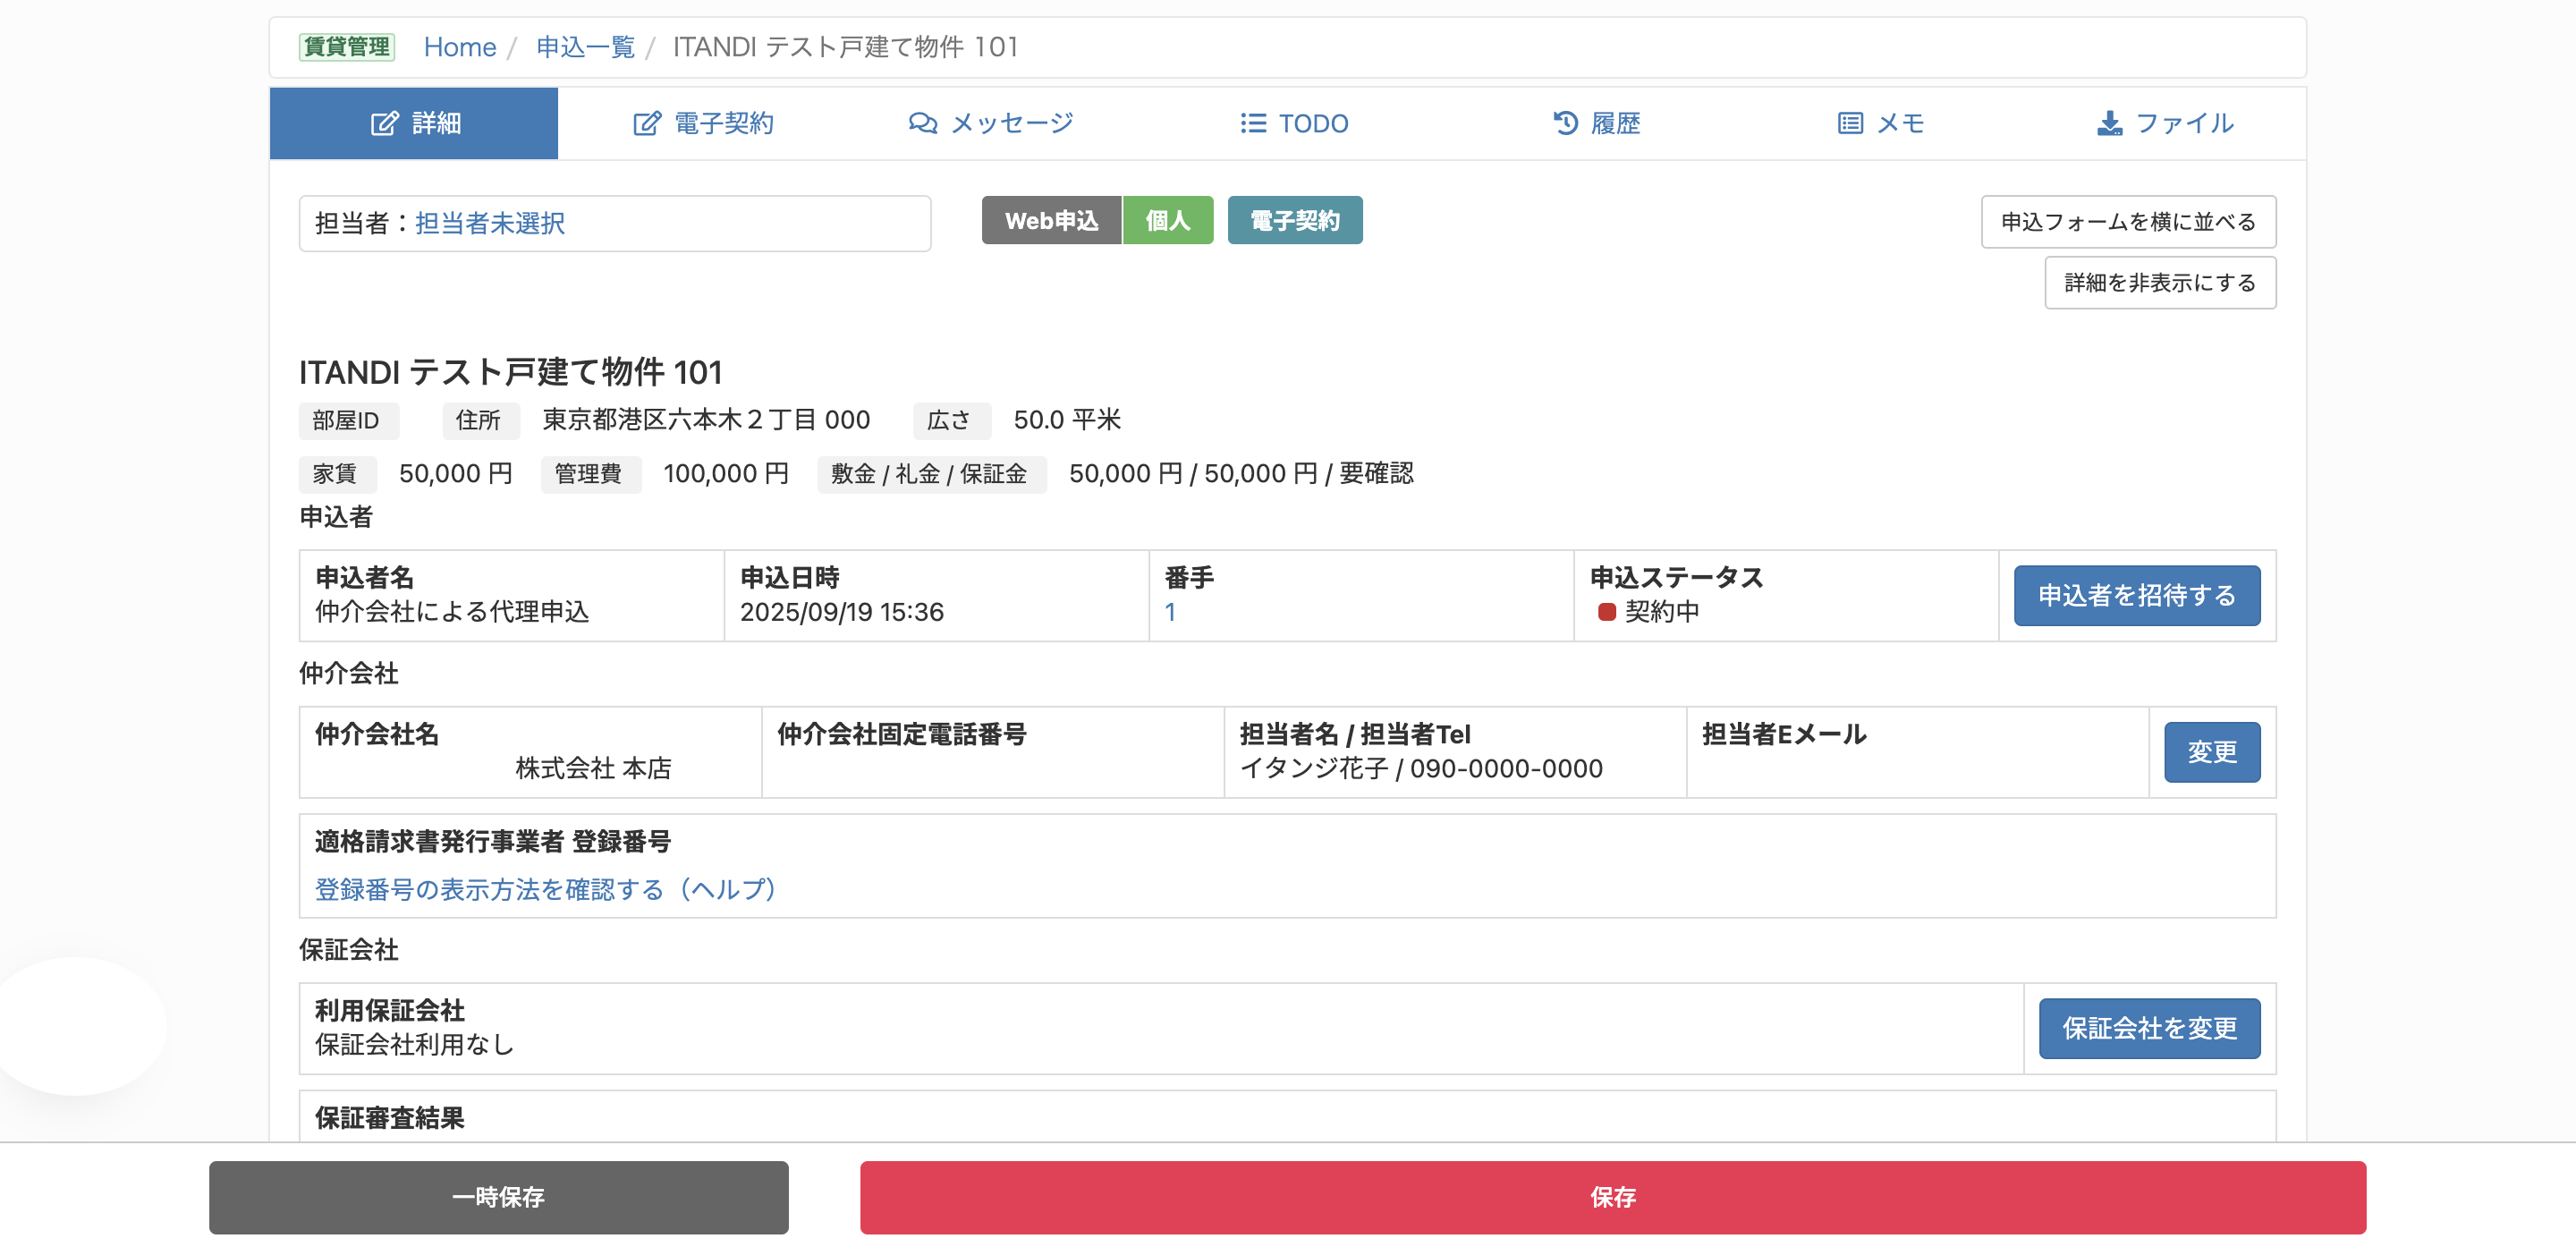The height and width of the screenshot is (1247, 2576).
Task: Click the 担当者Eメール column header
Action: 1784,734
